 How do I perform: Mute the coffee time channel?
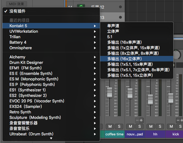point(110,127)
